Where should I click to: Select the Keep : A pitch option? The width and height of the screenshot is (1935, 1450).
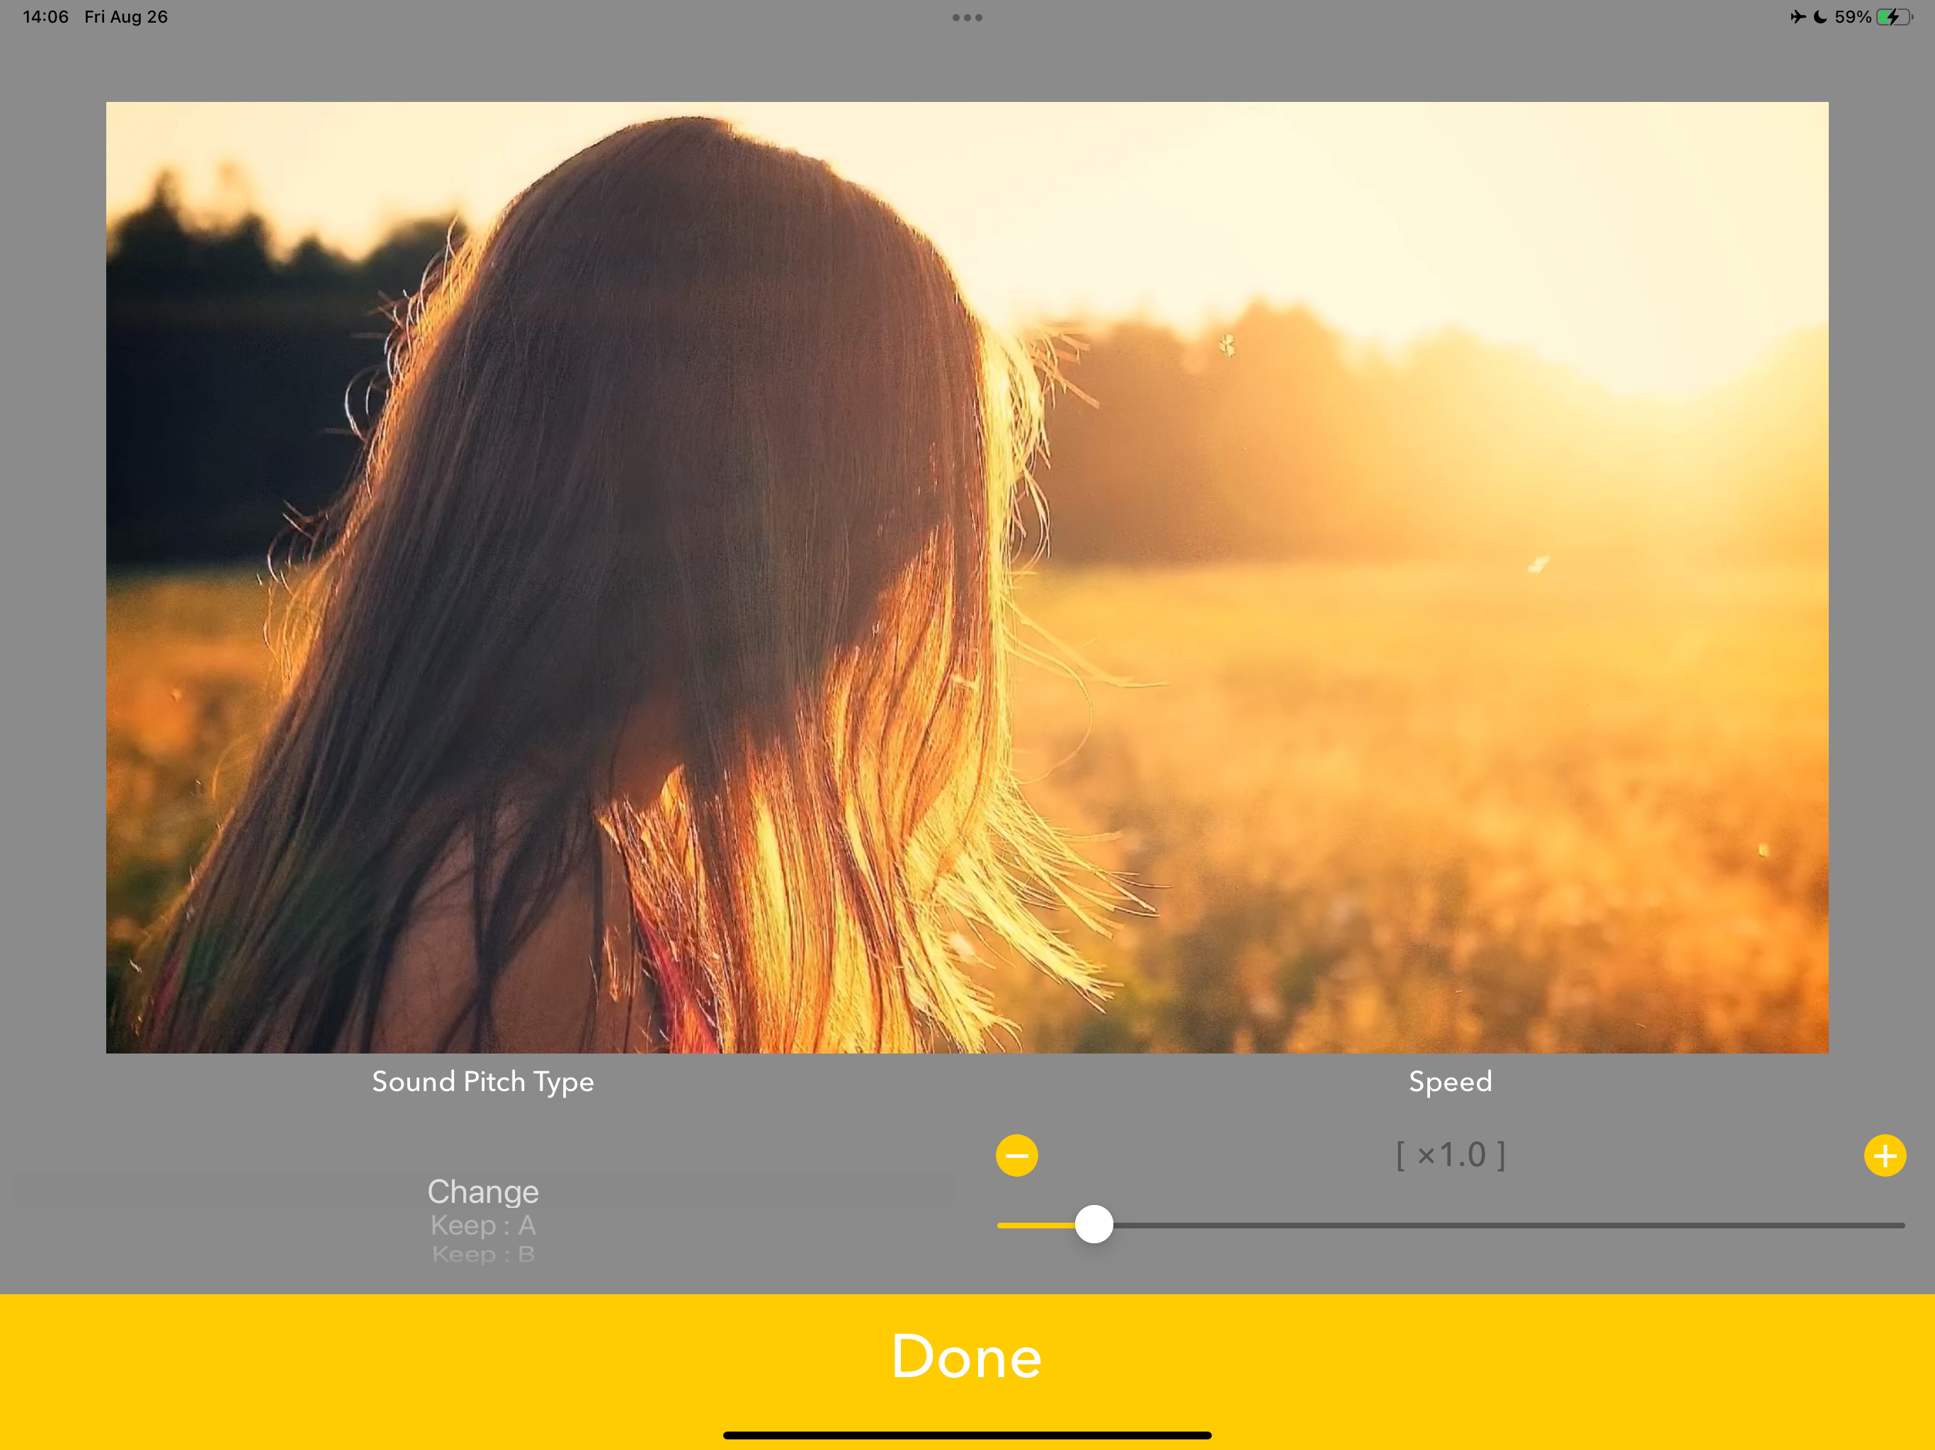click(483, 1226)
